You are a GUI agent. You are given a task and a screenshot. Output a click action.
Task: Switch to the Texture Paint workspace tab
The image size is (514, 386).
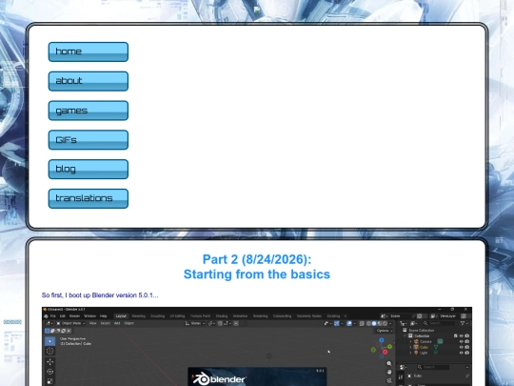pos(200,316)
